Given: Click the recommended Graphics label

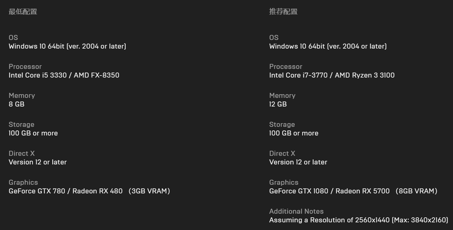Looking at the screenshot, I should 284,182.
